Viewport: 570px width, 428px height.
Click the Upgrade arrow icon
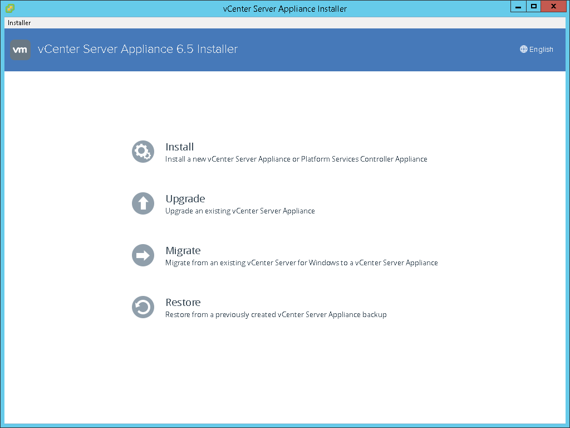tap(142, 203)
